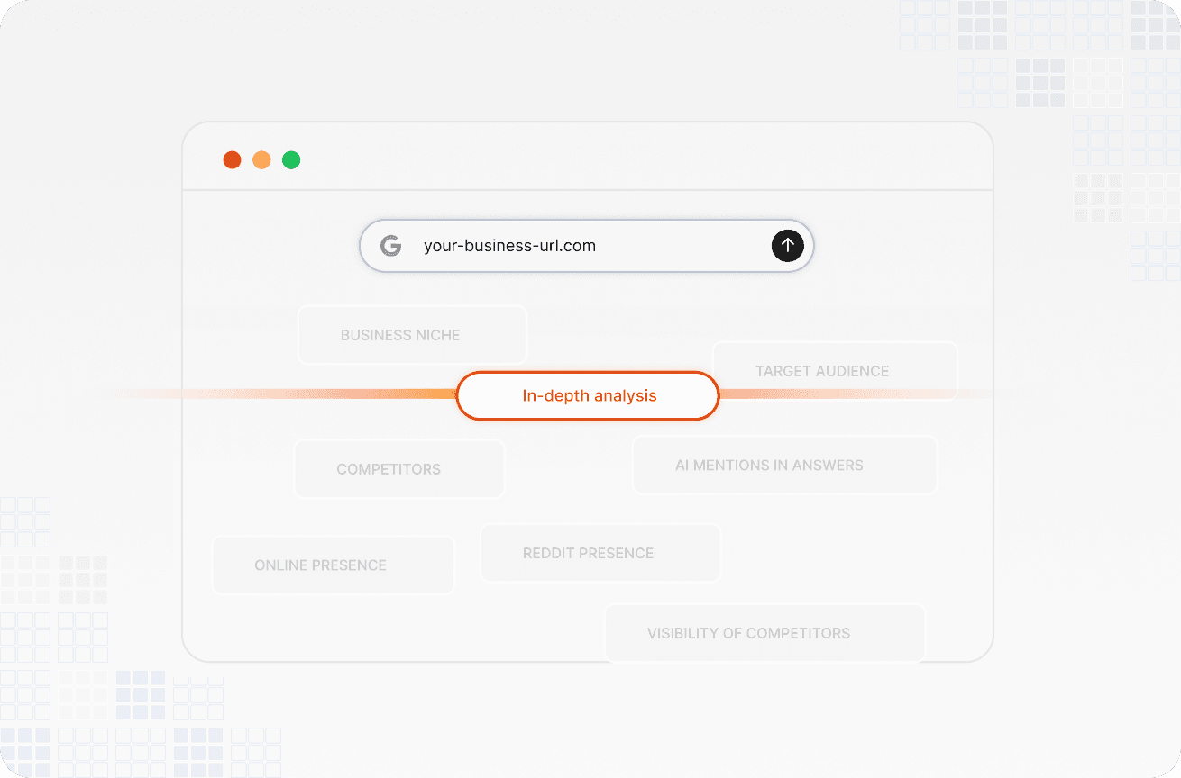Click the green window dot
This screenshot has width=1181, height=778.
pyautogui.click(x=291, y=160)
